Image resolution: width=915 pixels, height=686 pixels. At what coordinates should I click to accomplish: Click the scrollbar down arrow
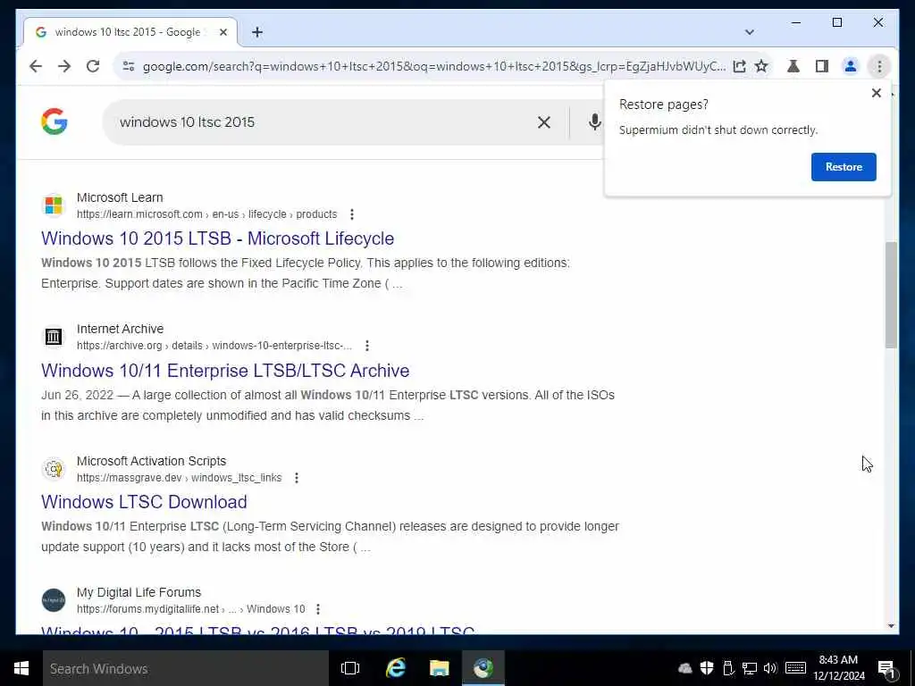click(x=891, y=626)
